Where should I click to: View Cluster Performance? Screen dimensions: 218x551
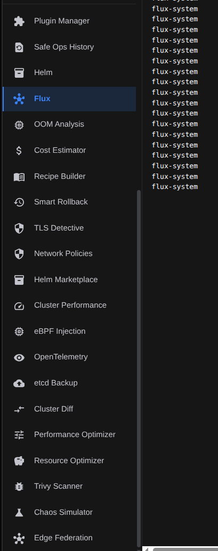point(69,306)
